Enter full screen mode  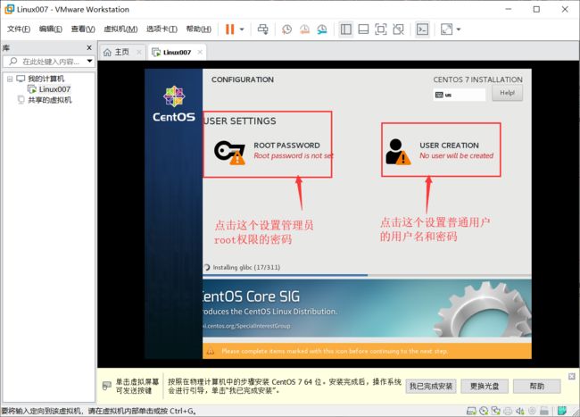point(381,29)
